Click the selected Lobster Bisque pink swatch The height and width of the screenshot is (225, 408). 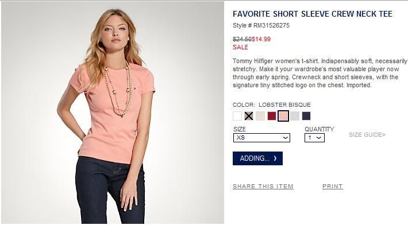283,116
